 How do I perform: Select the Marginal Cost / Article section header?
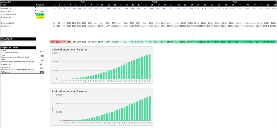[x=18, y=48]
